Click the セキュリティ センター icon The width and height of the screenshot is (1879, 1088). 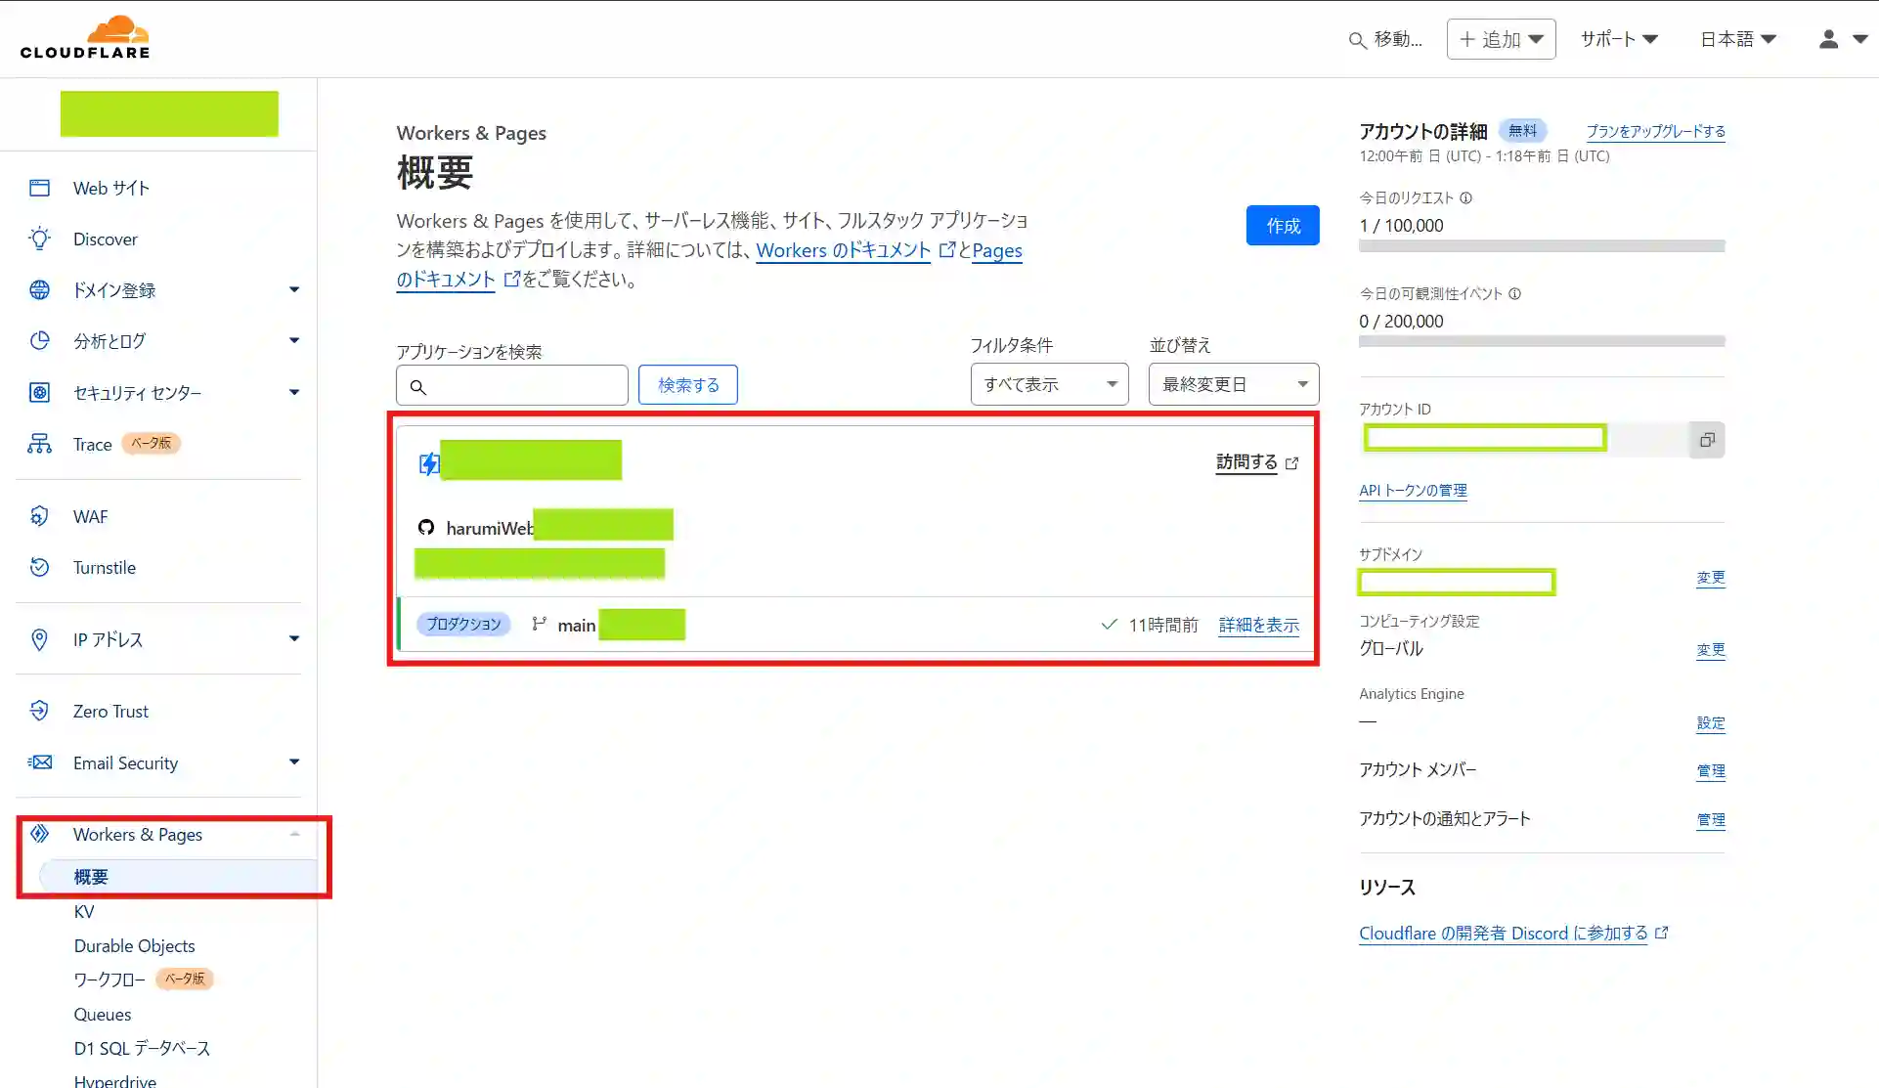pos(39,392)
